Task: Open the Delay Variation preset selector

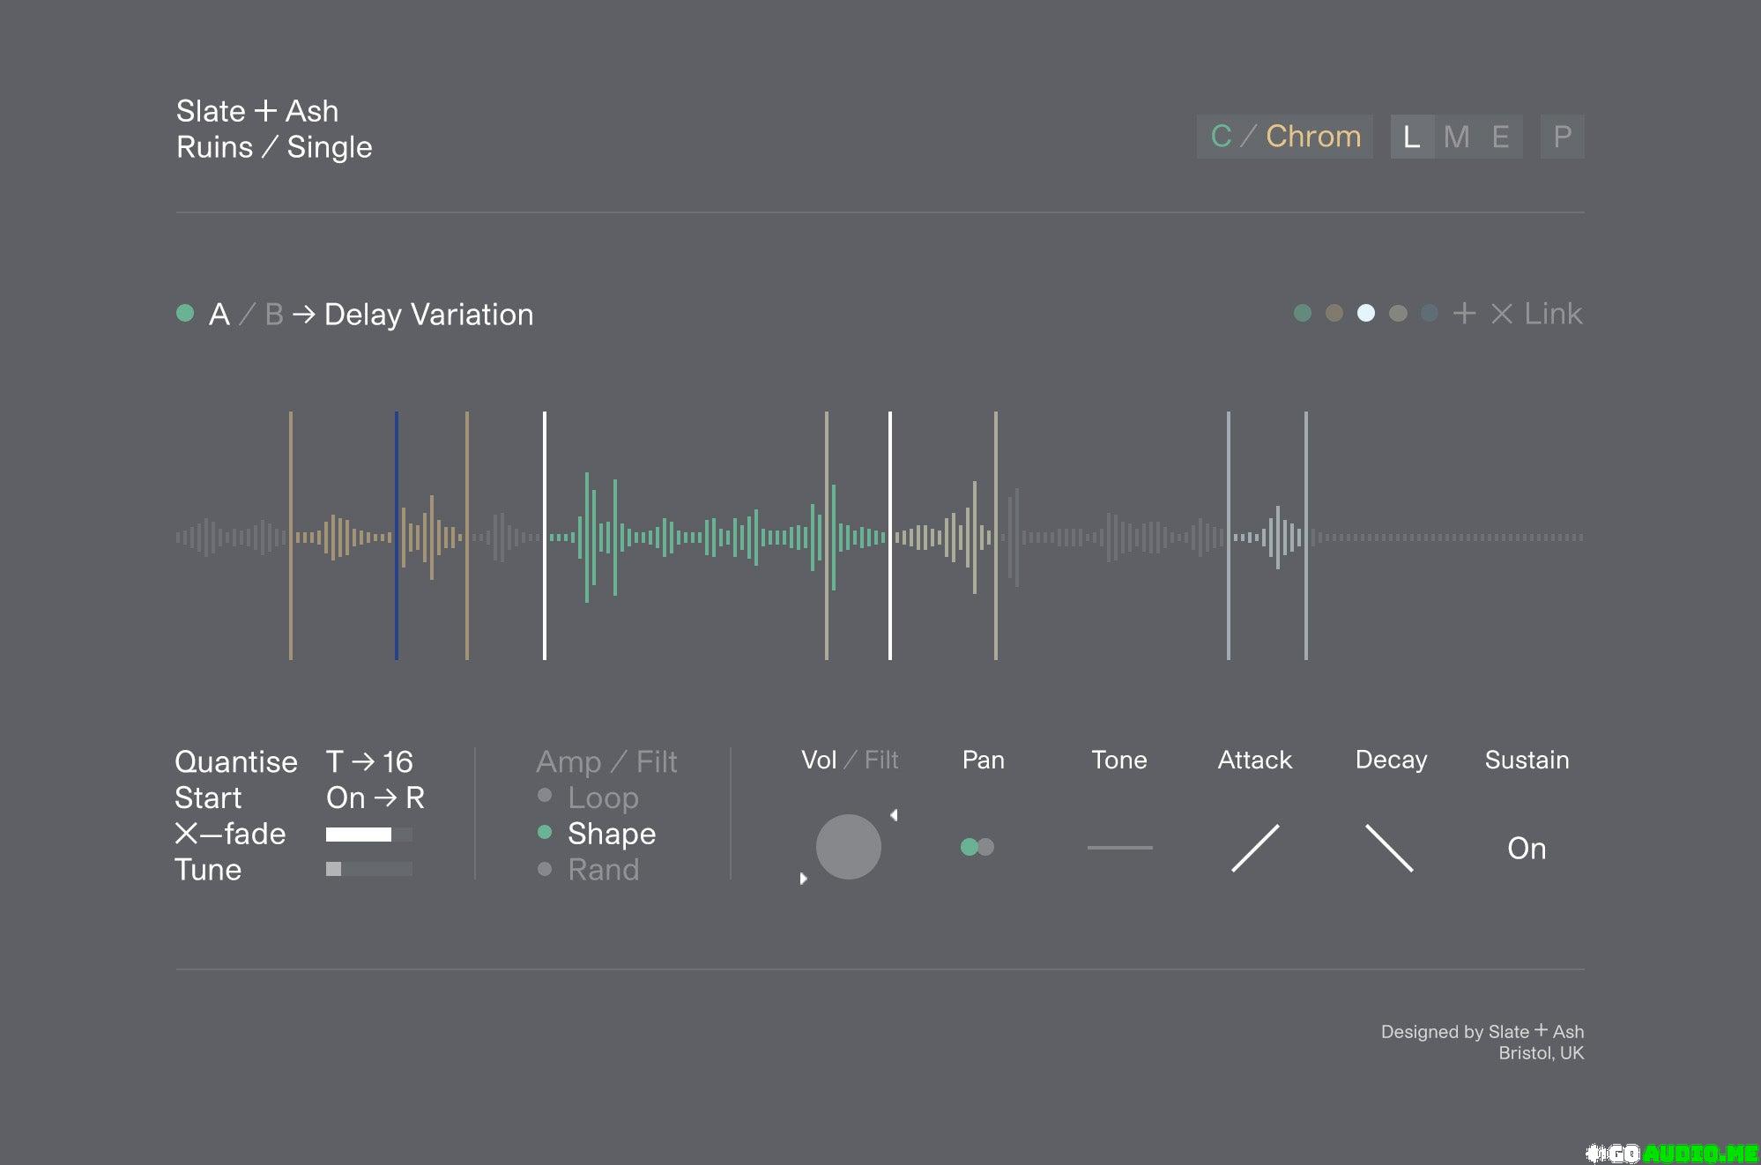Action: click(x=428, y=315)
